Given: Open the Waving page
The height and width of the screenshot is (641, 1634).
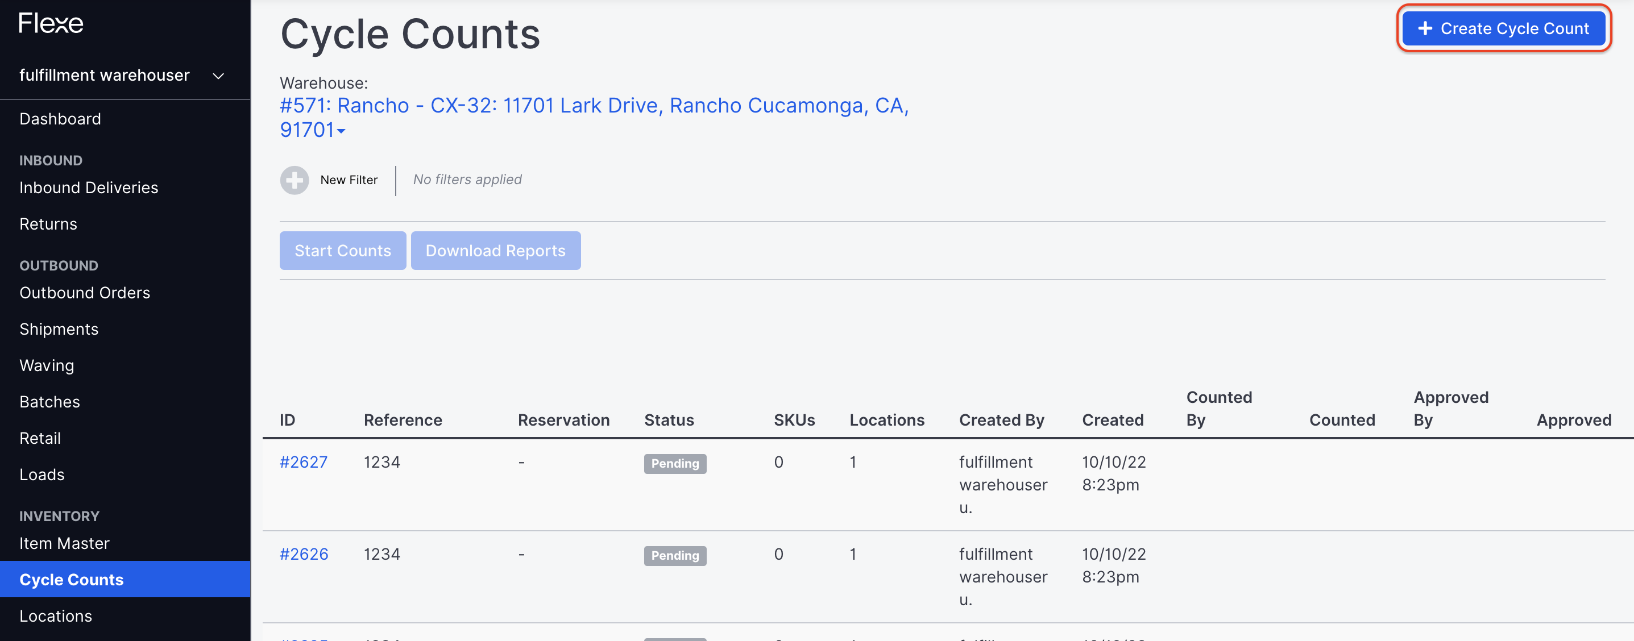Looking at the screenshot, I should pos(47,365).
